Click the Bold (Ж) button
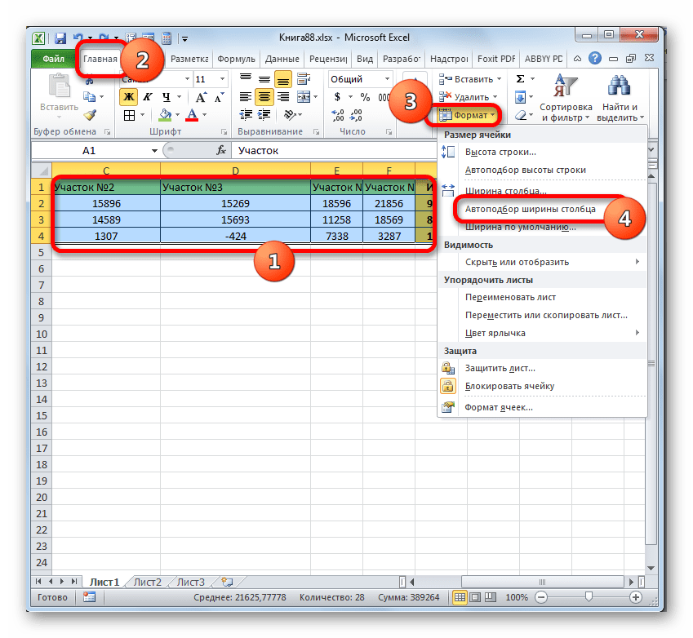The width and height of the screenshot is (693, 638). pyautogui.click(x=129, y=97)
